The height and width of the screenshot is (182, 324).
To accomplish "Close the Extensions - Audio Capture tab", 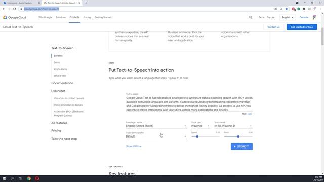I will [x=39, y=3].
